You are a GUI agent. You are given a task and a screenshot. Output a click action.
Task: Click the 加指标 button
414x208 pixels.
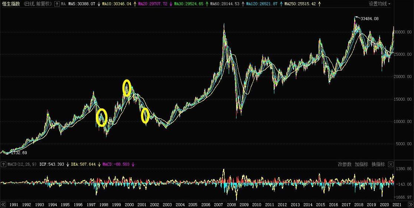[361, 164]
